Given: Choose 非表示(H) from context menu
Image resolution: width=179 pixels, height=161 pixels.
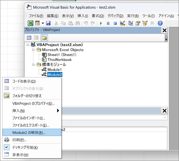Looking at the screenshot, I should (32, 155).
